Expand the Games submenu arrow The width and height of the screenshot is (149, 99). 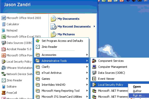[x=87, y=79]
